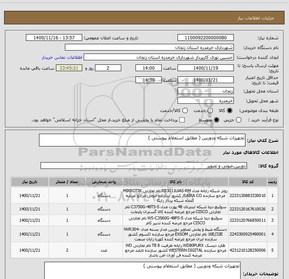289x279 pixels.
Task: Click buyer organization name field
Action: (149, 47)
